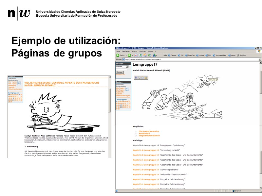This screenshot has height=196, width=262.
Task: Click the BeatBlog icon in the Links bar
Action: click(x=237, y=55)
